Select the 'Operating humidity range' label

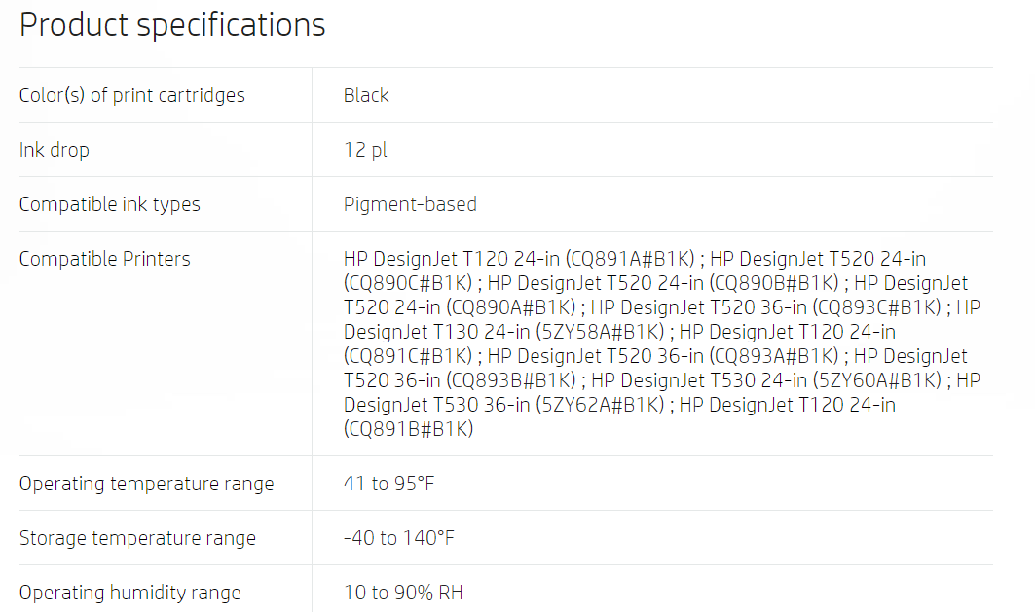(x=130, y=593)
